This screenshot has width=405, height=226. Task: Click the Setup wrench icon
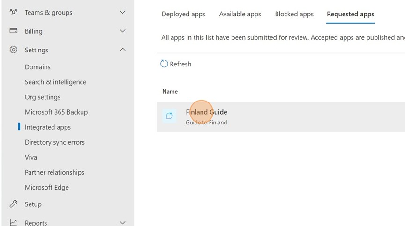tap(14, 204)
